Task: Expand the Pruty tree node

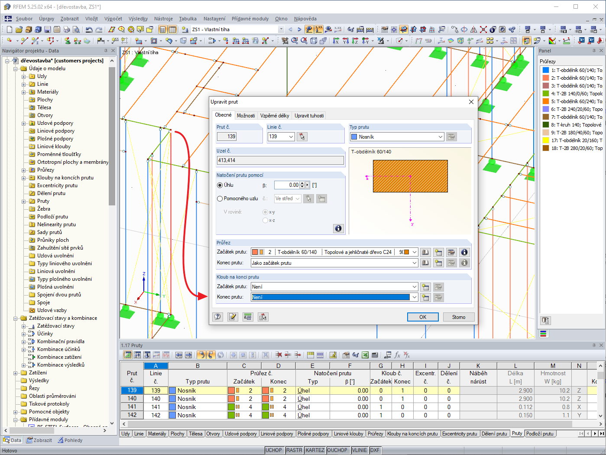Action: (x=24, y=201)
